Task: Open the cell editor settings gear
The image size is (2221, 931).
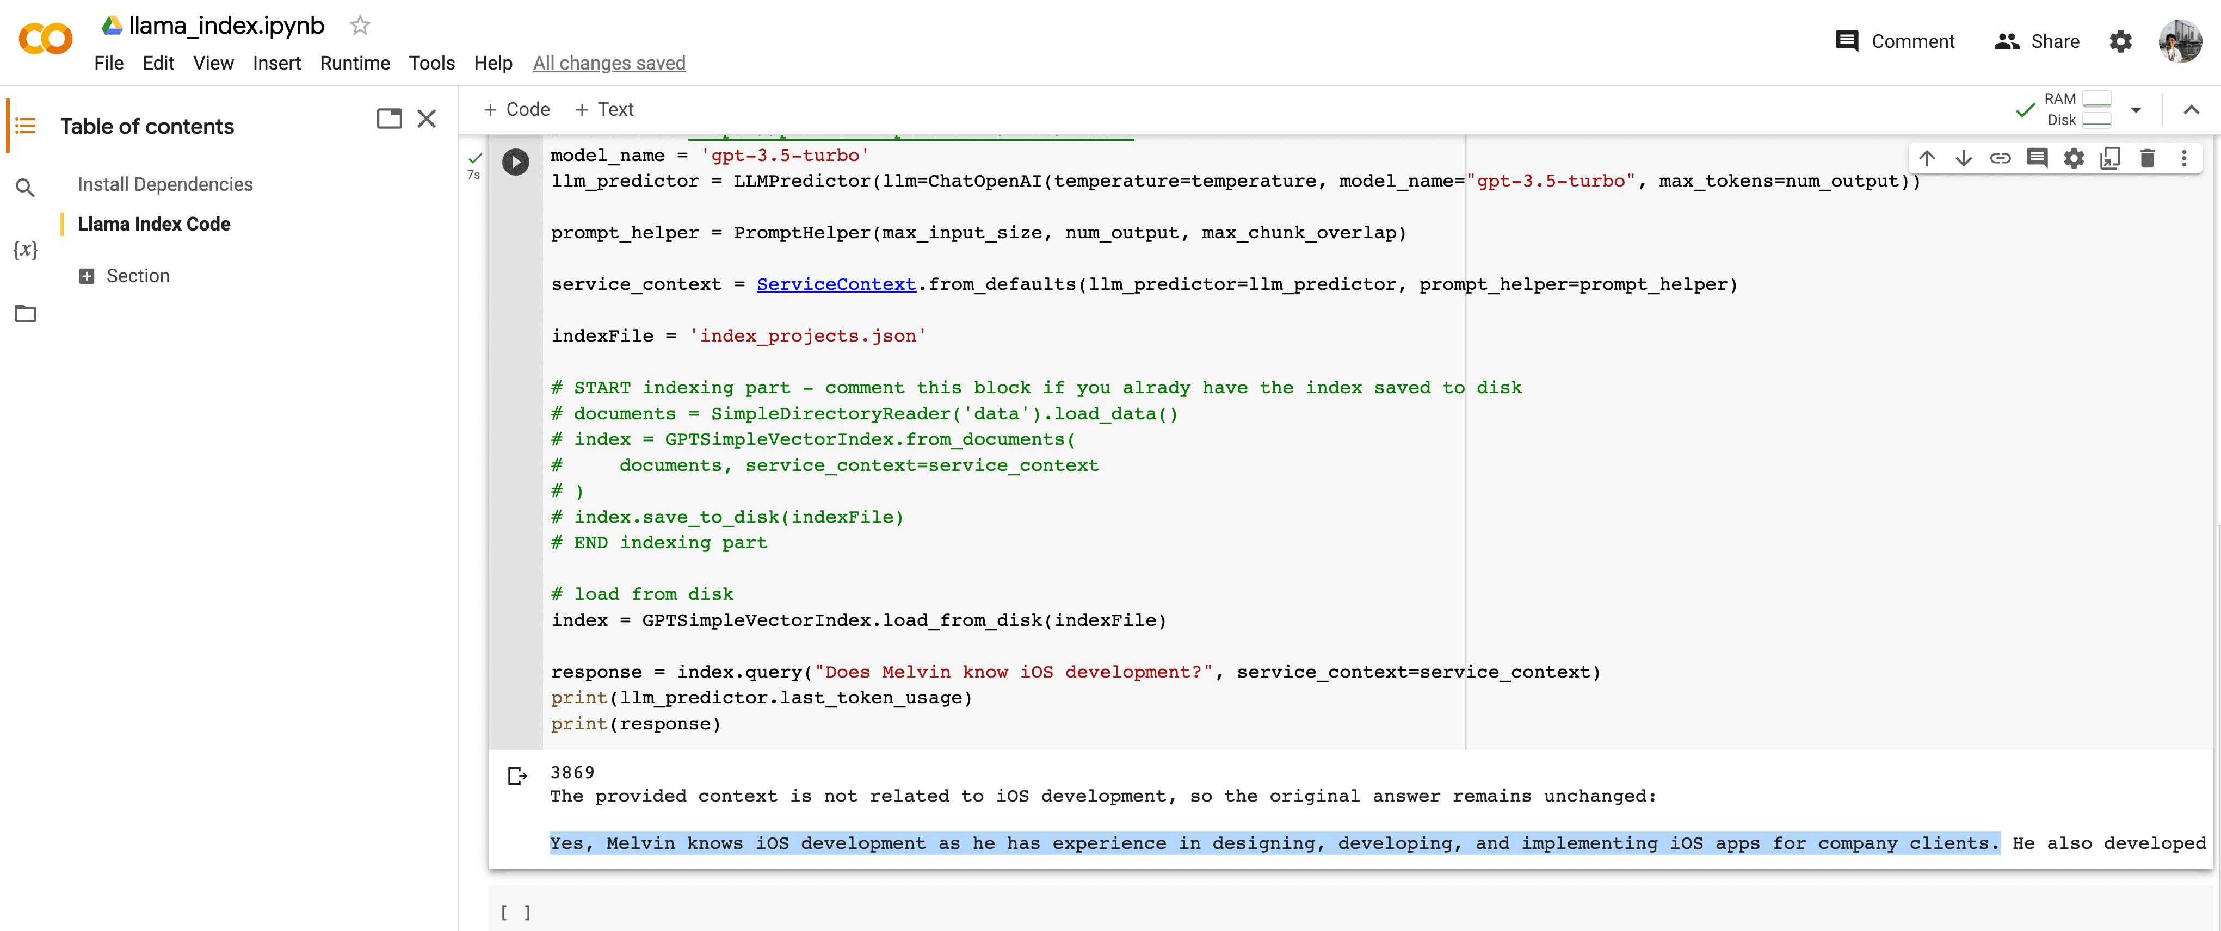Action: coord(2074,158)
